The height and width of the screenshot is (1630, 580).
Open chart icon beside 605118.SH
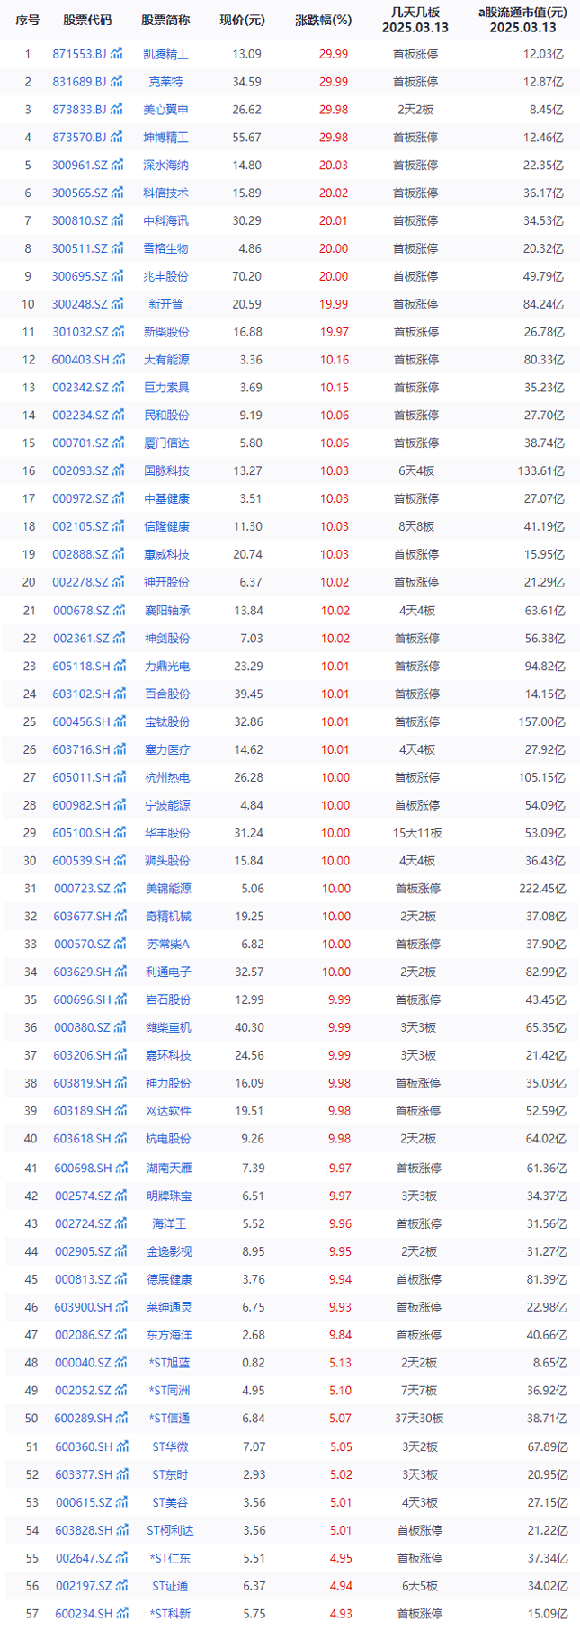click(120, 667)
